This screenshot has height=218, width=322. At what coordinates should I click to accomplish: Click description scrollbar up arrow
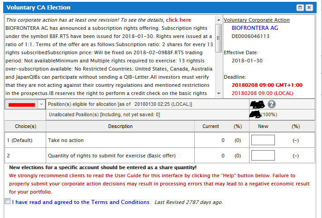(x=219, y=20)
